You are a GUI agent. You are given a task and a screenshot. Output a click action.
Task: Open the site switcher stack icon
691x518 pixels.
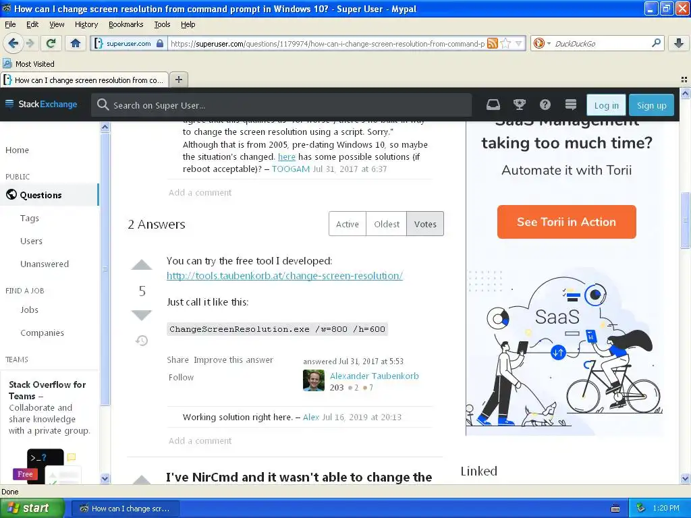click(571, 105)
